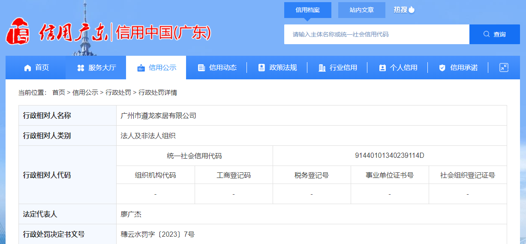Switch to the 信用档案 search tab
This screenshot has width=526, height=244.
pos(307,10)
